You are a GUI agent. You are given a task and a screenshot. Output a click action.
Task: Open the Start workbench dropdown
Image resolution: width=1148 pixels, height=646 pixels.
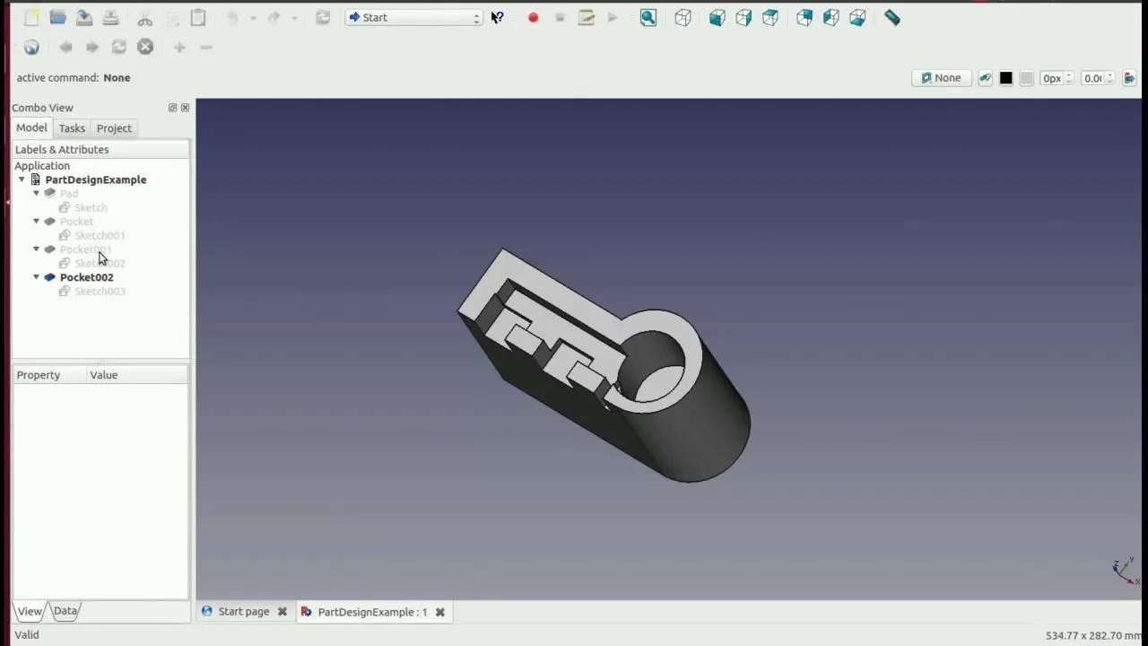413,17
